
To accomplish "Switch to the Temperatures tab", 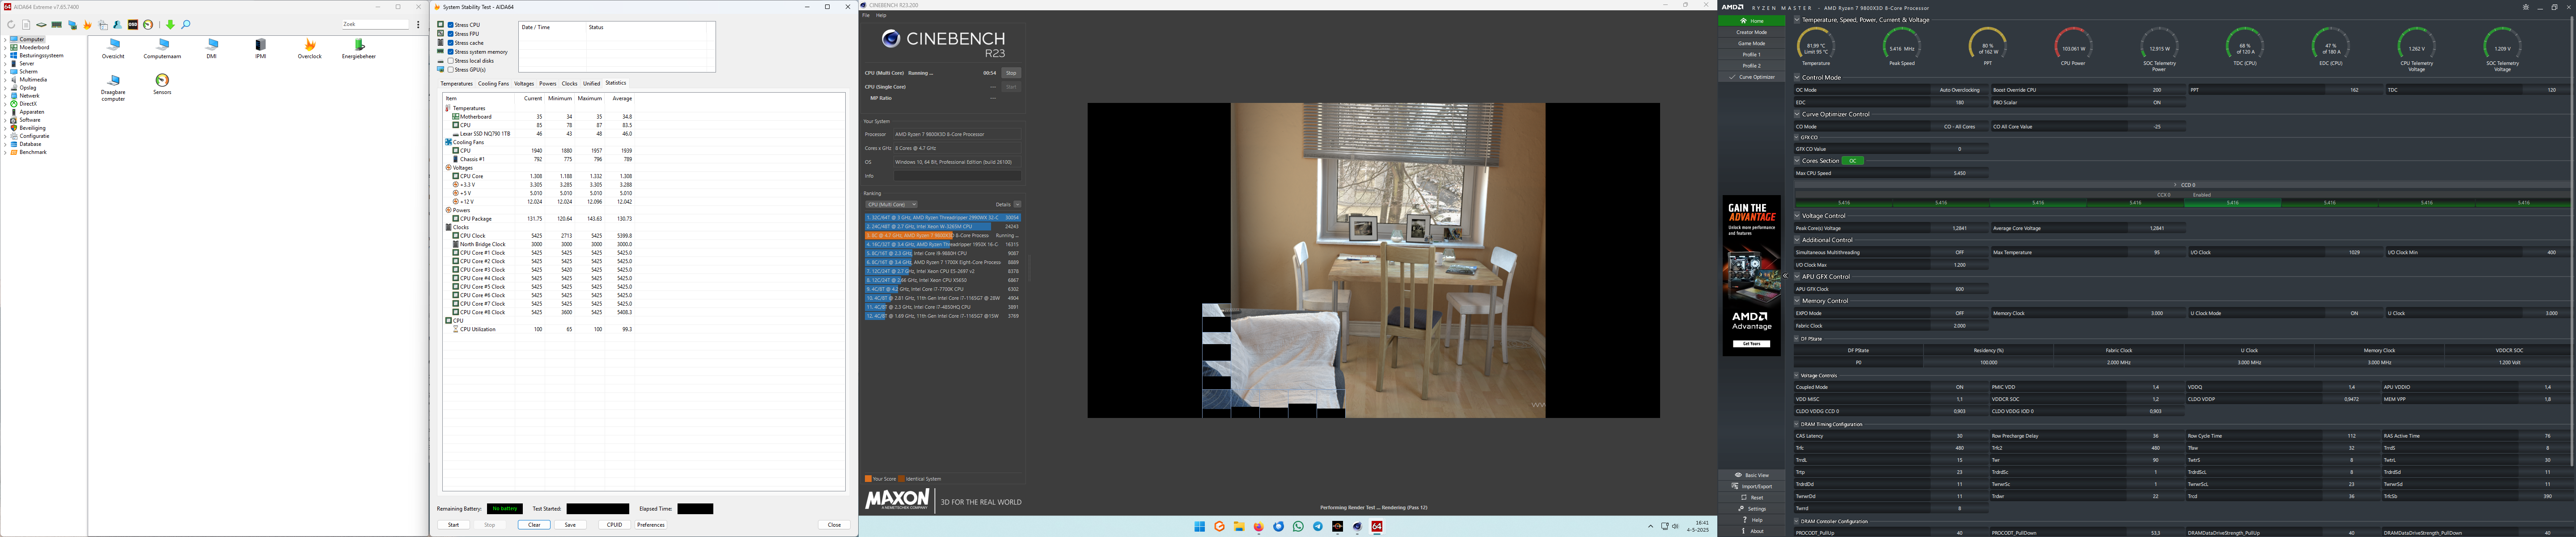I will pos(457,84).
